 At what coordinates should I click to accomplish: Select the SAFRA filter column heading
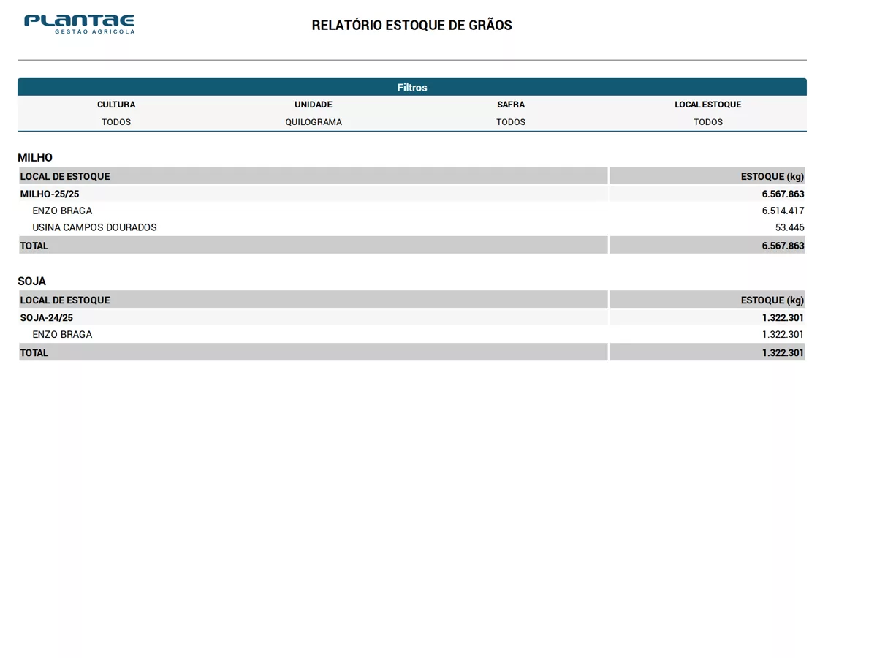(x=511, y=105)
